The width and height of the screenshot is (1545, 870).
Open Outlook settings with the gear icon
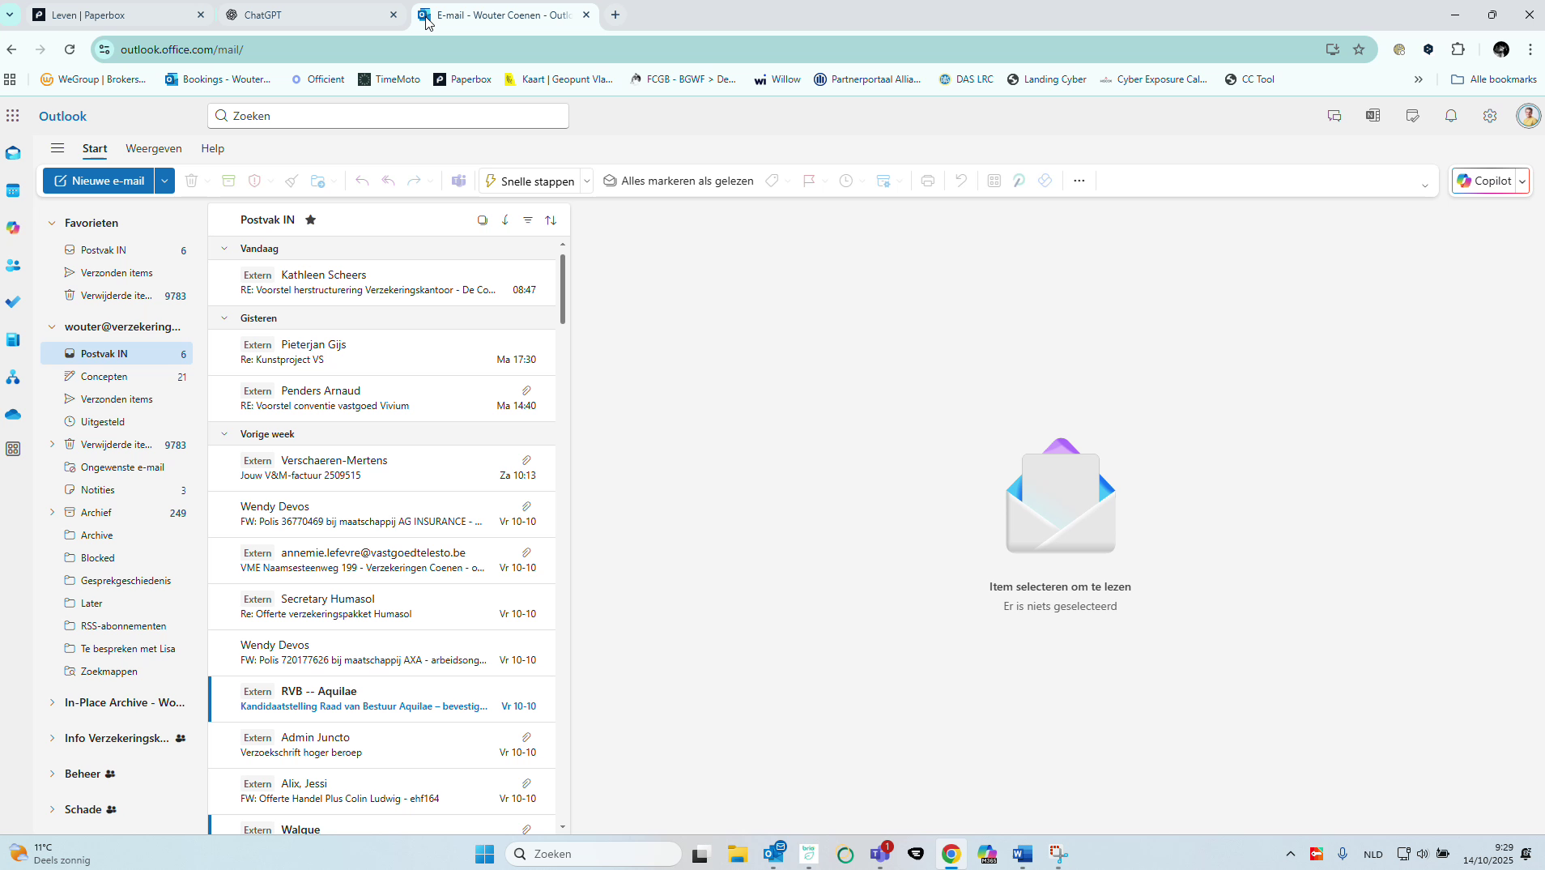1490,116
